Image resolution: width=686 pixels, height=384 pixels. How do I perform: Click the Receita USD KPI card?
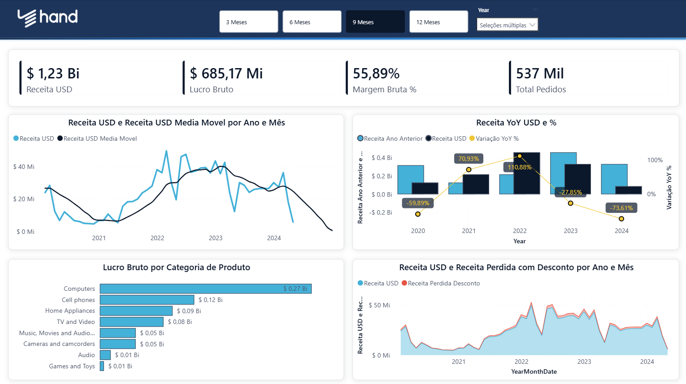pos(99,78)
